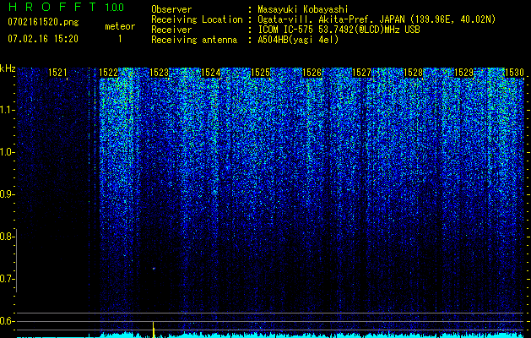This screenshot has height=338, width=531.
Task: Click the 1524 time marker
Action: click(x=210, y=73)
